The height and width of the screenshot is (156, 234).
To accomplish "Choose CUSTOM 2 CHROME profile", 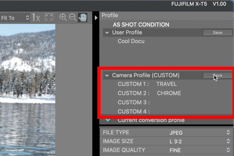I will coord(149,93).
